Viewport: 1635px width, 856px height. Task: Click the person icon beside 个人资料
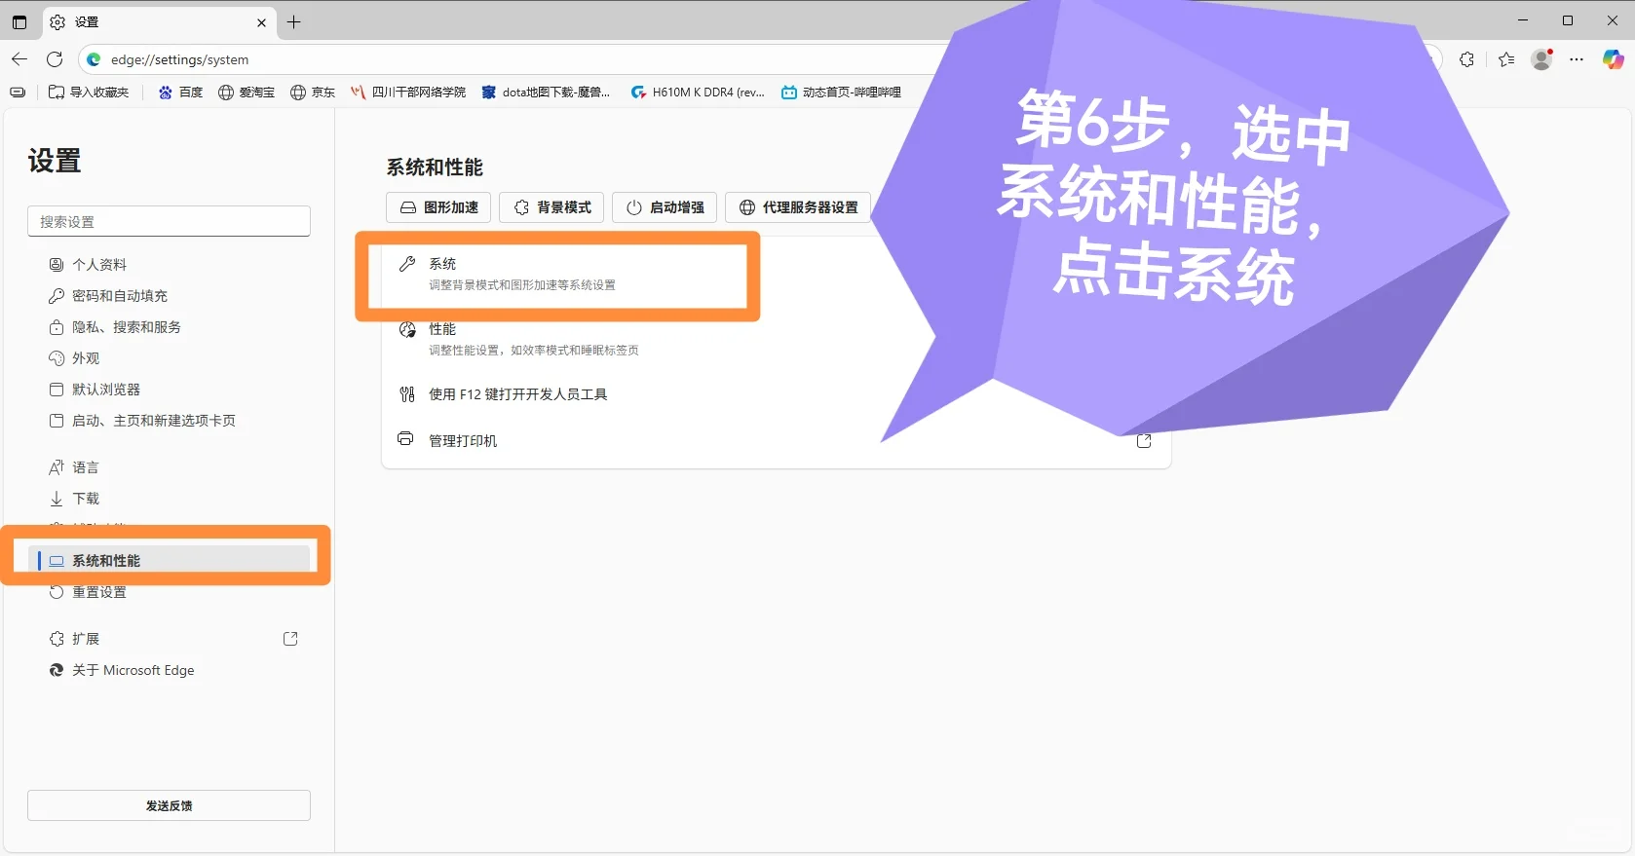point(57,265)
